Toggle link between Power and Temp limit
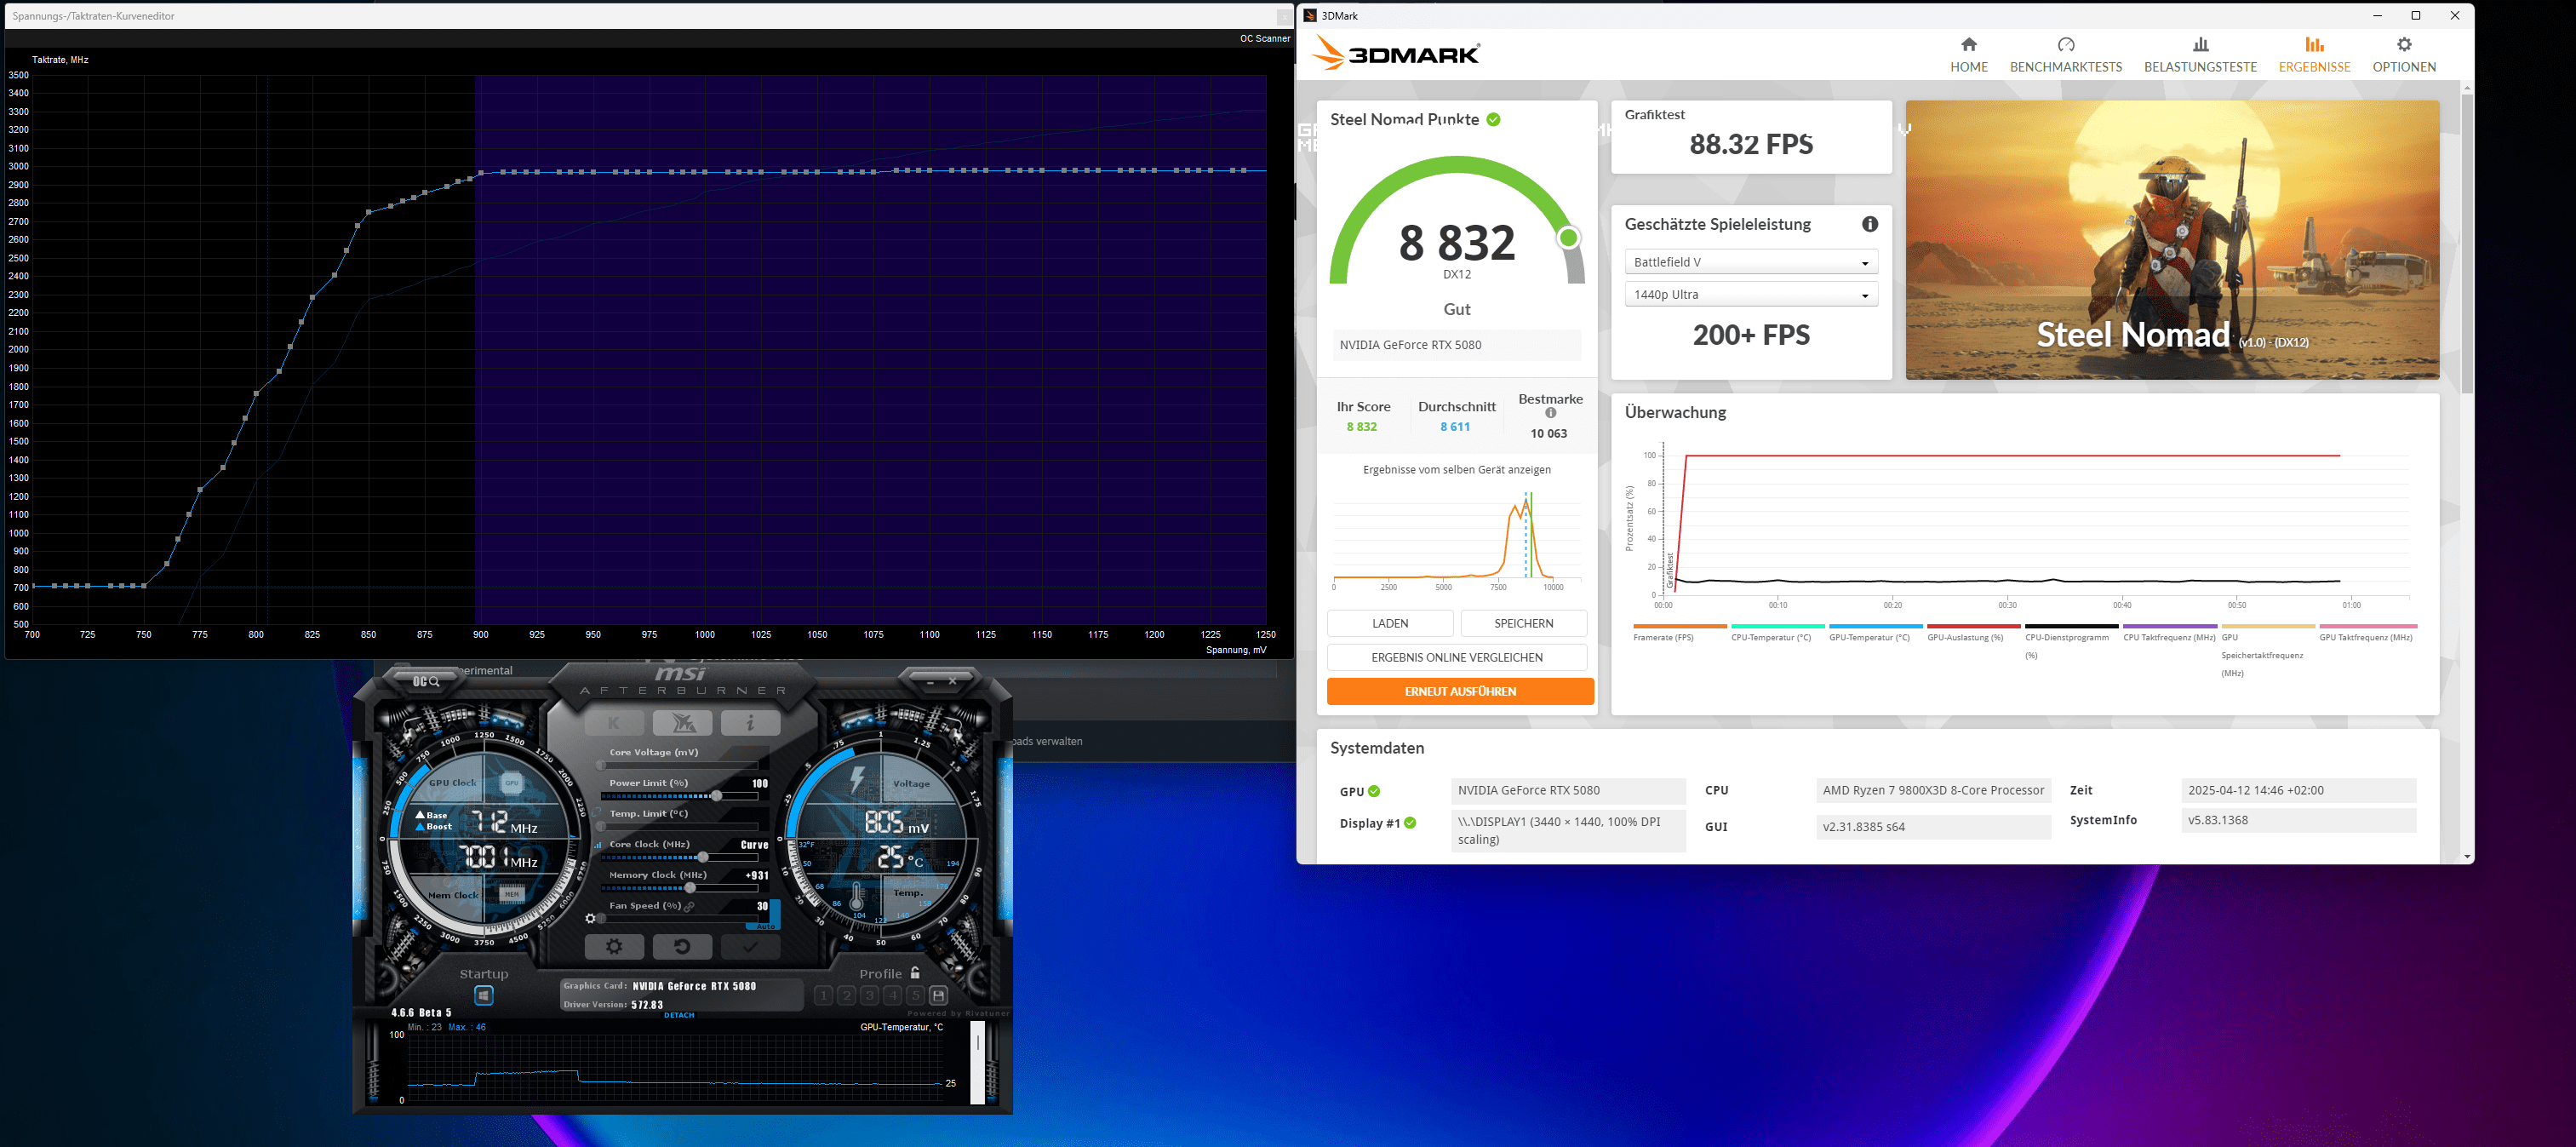This screenshot has width=2576, height=1147. click(597, 813)
